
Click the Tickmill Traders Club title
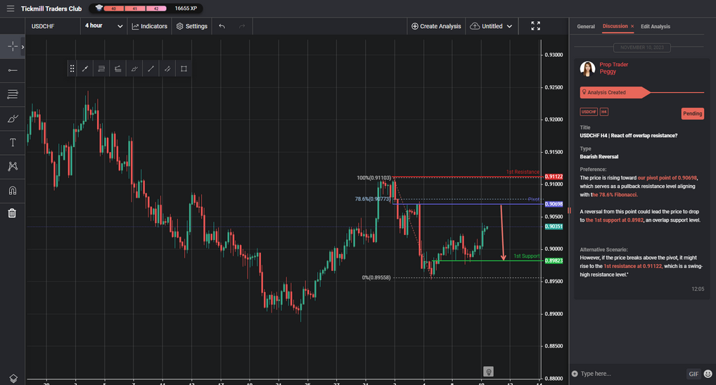tap(51, 8)
